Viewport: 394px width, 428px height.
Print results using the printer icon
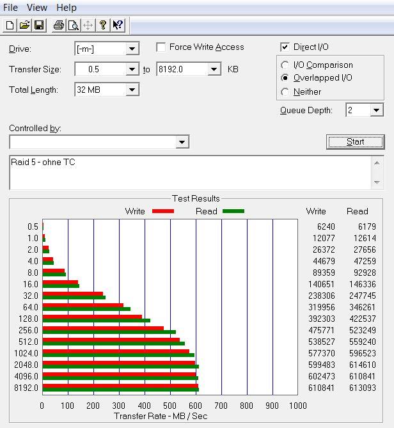59,26
